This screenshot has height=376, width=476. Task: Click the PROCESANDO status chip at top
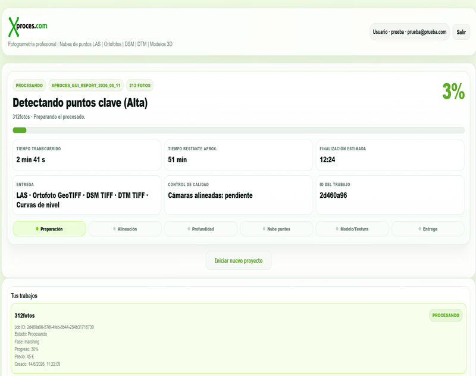[29, 86]
